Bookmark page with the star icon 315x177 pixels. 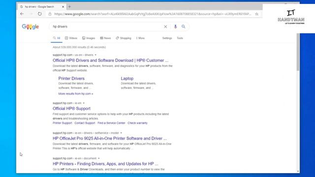pyautogui.click(x=257, y=14)
